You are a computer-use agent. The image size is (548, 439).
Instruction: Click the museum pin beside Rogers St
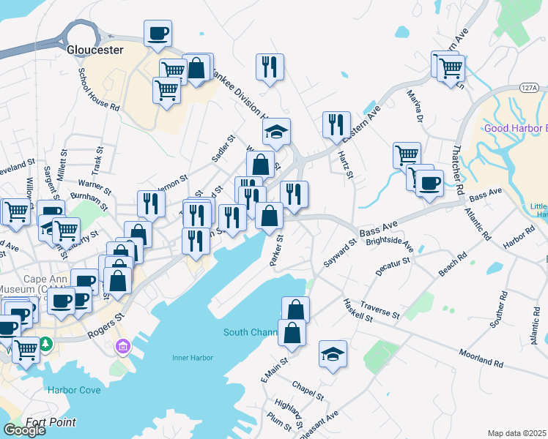point(122,345)
